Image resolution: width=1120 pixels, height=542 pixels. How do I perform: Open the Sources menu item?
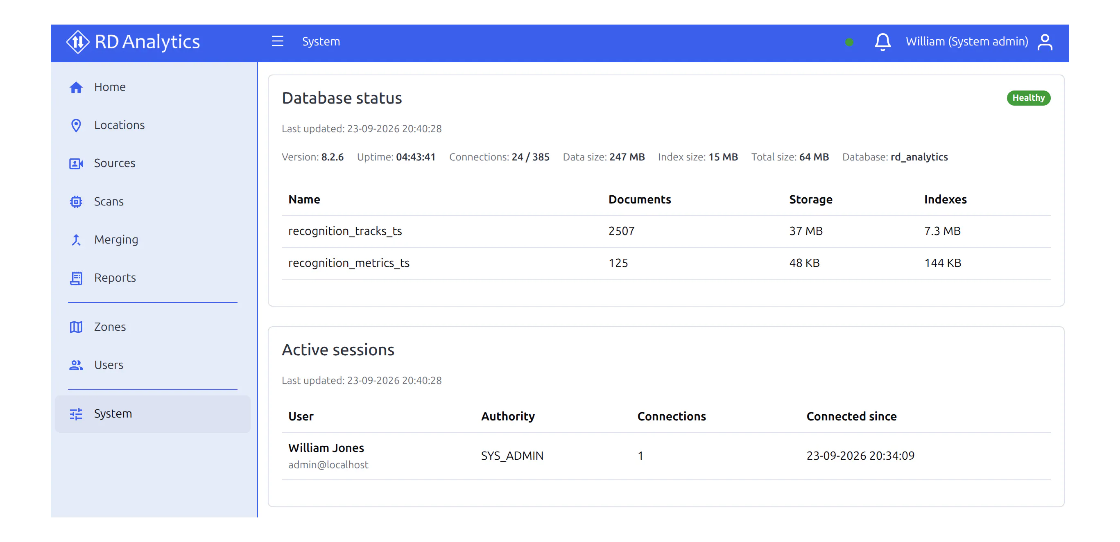click(153, 163)
